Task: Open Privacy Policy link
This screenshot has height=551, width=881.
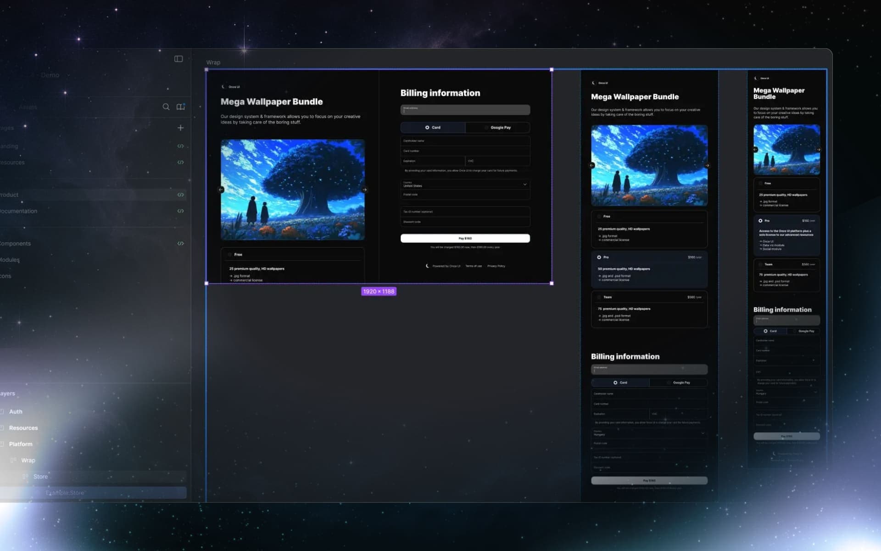Action: tap(496, 266)
